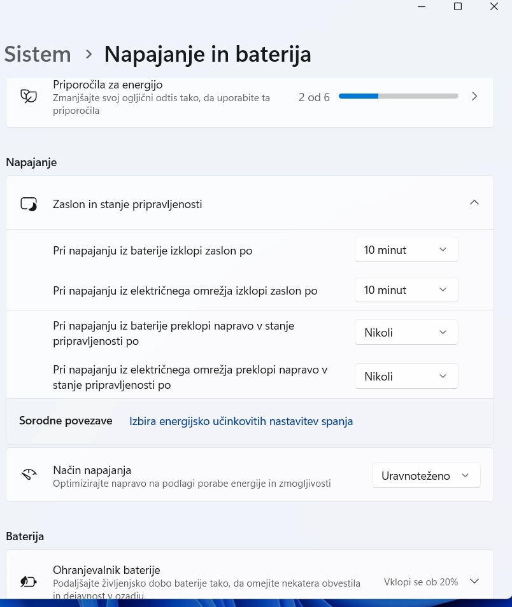Expand the Ohranjevalnik baterije chevron
This screenshot has width=512, height=607.
click(474, 581)
